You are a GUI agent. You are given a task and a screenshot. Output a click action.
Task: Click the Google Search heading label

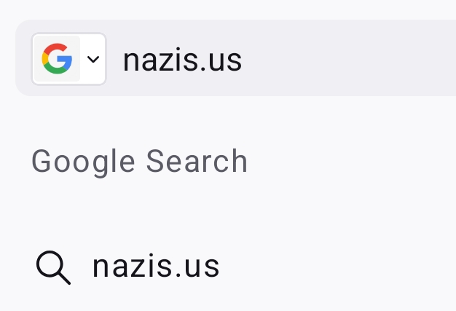pyautogui.click(x=139, y=161)
